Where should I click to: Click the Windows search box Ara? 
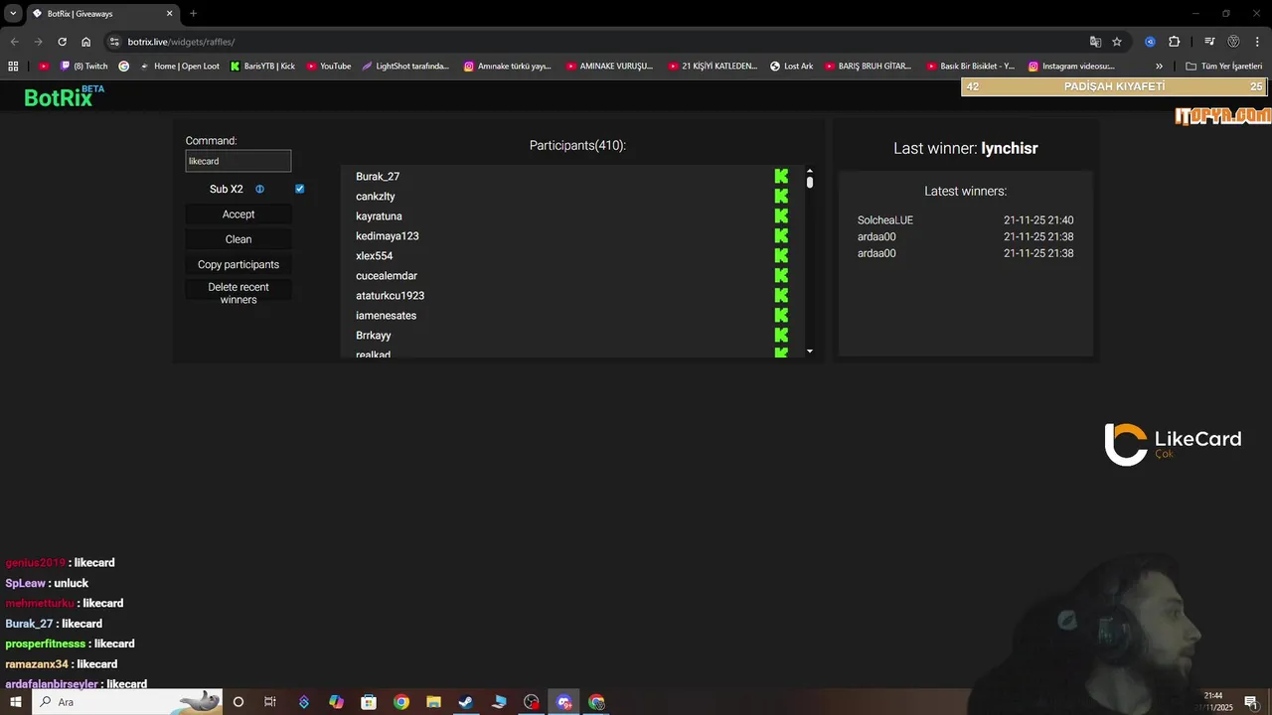coord(127,702)
